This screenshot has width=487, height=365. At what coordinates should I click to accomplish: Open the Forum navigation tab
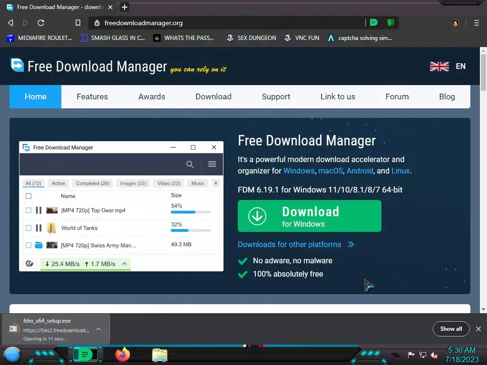click(x=397, y=96)
